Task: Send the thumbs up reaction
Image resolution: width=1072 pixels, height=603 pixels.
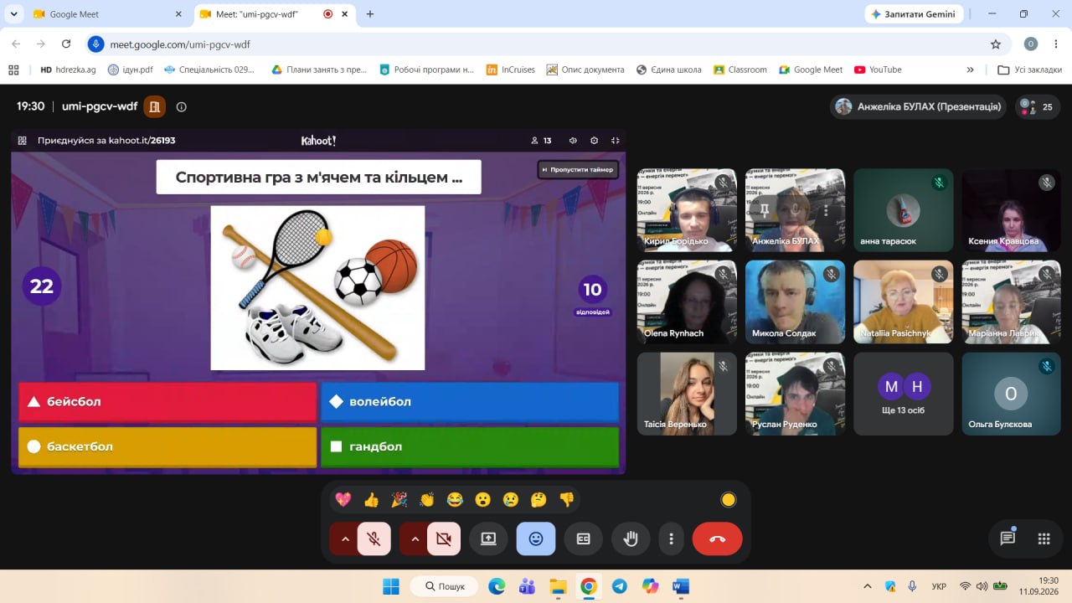Action: point(371,500)
